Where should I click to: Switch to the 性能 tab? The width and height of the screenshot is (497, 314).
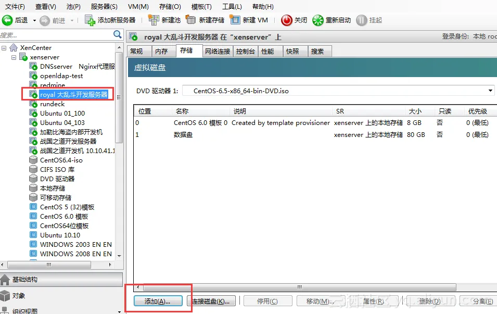(271, 51)
